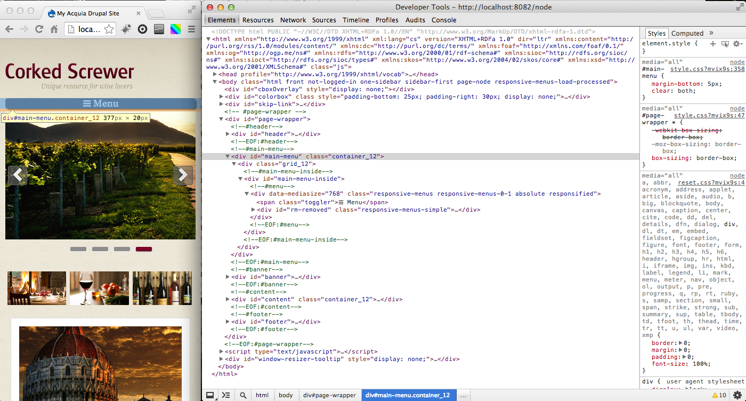Switch to the Resources panel
Viewport: 746px width, 401px height.
point(258,20)
